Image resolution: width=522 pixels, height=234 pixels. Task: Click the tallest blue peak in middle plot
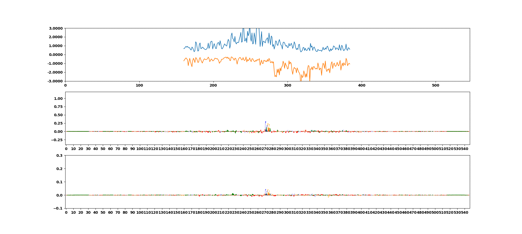click(265, 122)
